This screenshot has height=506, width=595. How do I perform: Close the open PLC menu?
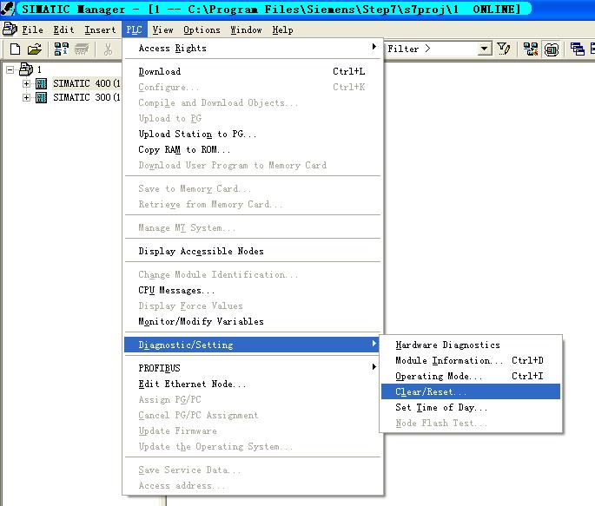[x=135, y=30]
